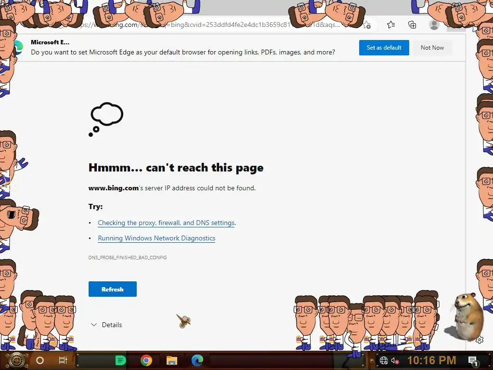493x370 pixels.
Task: Run Windows Network Diagnostics link
Action: point(156,238)
